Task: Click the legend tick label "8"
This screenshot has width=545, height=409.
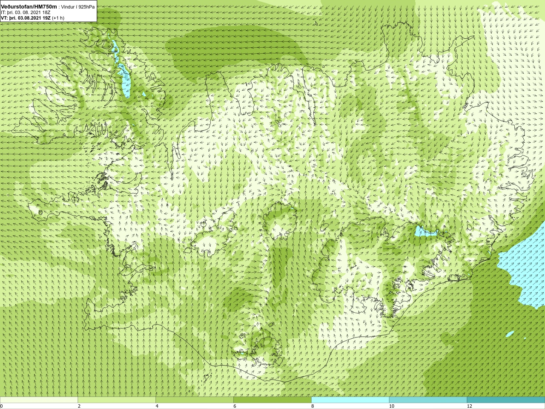Action: (313, 406)
